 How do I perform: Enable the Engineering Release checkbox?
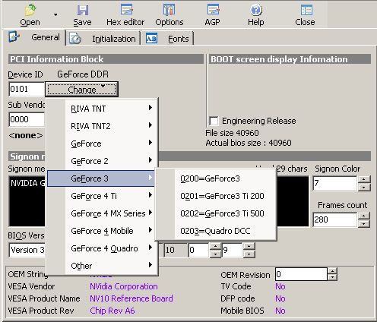point(214,121)
